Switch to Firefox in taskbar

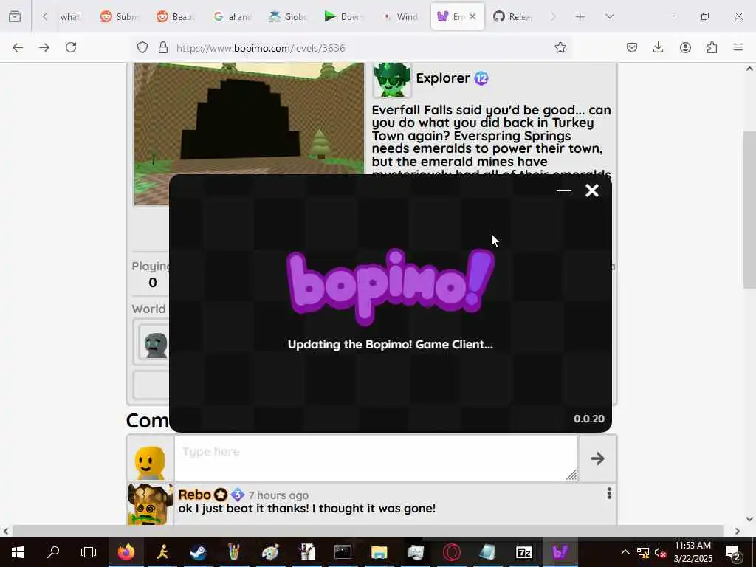126,552
